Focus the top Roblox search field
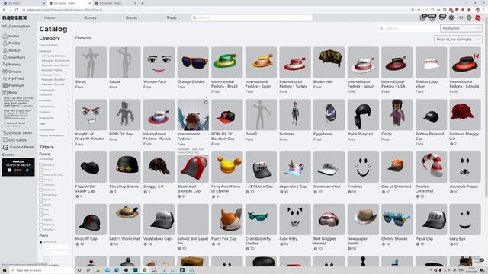The image size is (488, 274). point(252,18)
